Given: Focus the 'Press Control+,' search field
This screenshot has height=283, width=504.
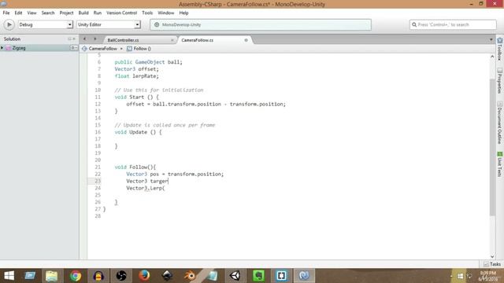Looking at the screenshot, I should click(x=453, y=24).
